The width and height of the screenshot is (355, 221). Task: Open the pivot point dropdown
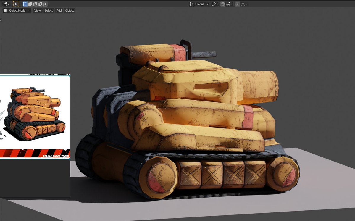point(215,4)
